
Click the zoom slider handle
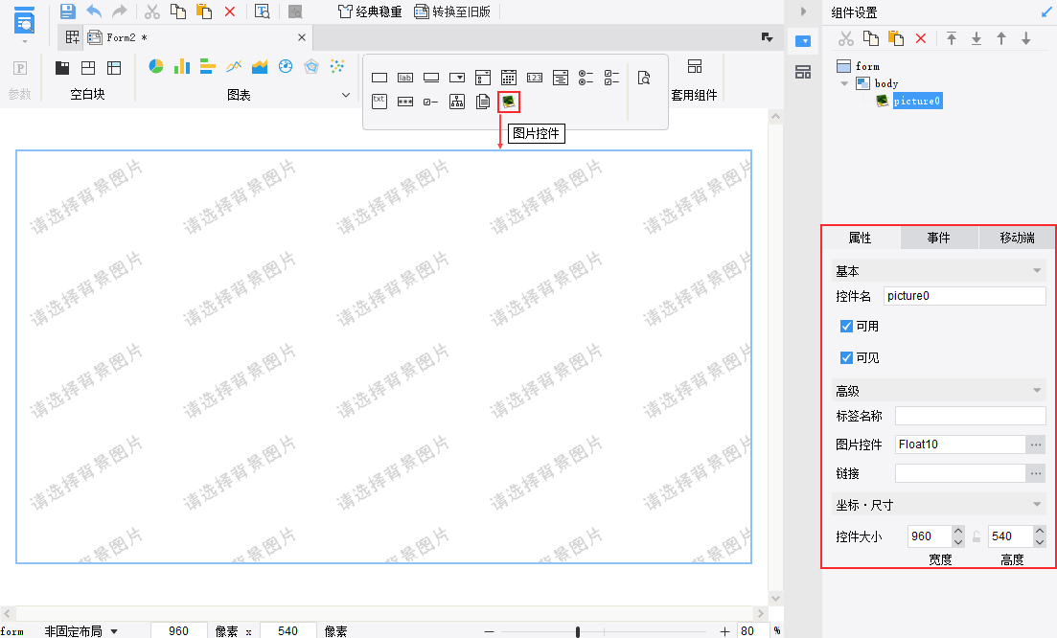[578, 631]
